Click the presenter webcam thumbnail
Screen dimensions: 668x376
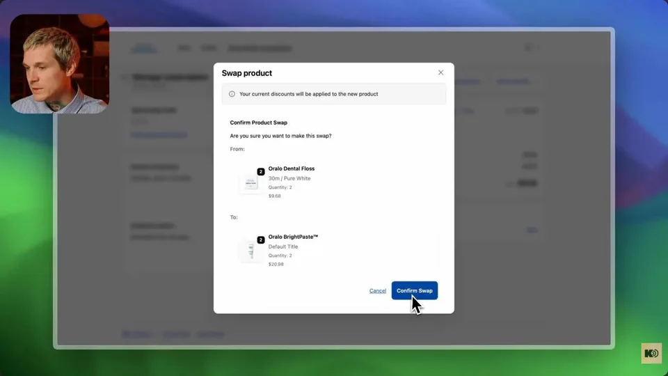pos(60,63)
